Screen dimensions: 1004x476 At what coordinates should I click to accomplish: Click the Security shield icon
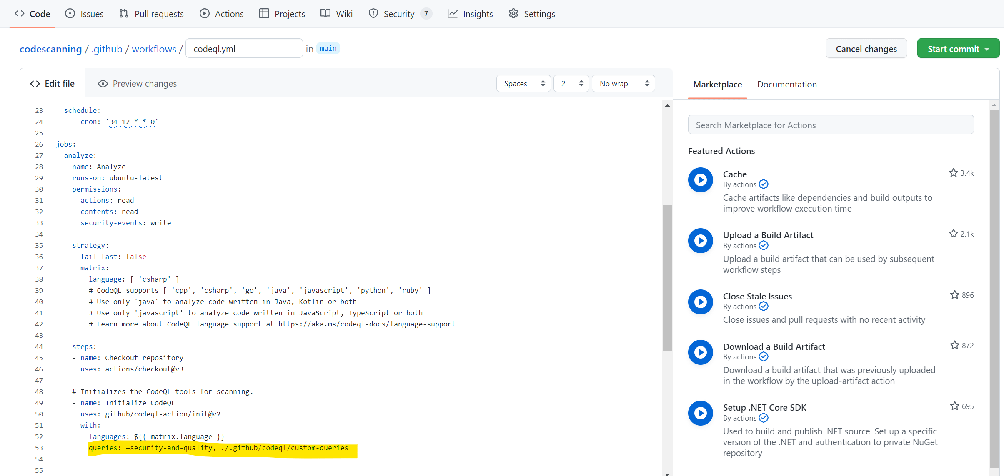pyautogui.click(x=373, y=13)
